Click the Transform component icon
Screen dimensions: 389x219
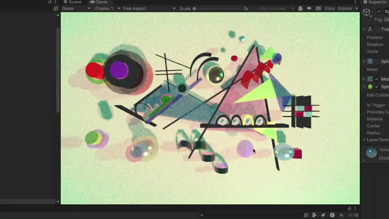point(370,29)
